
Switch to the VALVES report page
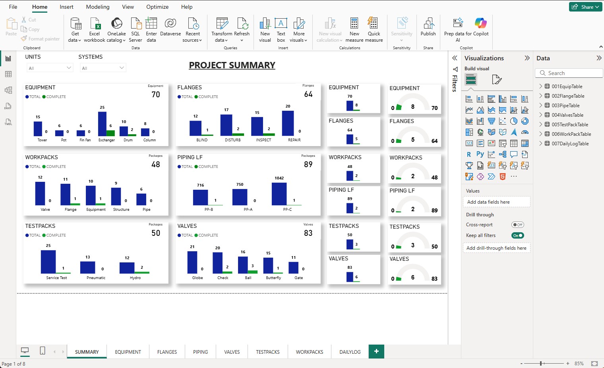pyautogui.click(x=232, y=352)
